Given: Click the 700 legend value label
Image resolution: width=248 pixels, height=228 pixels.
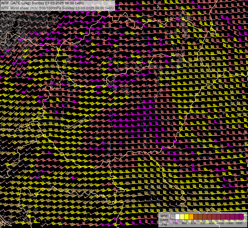Looking at the screenshot, I should pos(202,223).
